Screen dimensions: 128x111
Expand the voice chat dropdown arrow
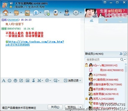pos(40,13)
